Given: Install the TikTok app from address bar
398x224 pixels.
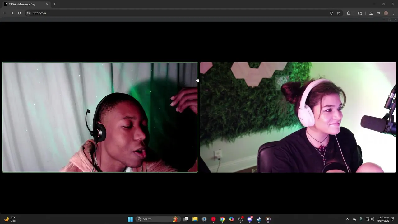Looking at the screenshot, I should pyautogui.click(x=331, y=13).
